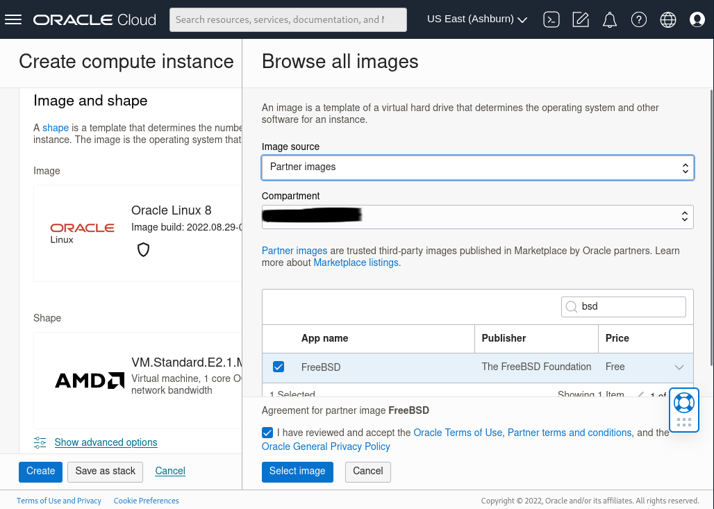Open Terms of Use and Privacy footer link
This screenshot has height=509, width=714.
(x=59, y=501)
